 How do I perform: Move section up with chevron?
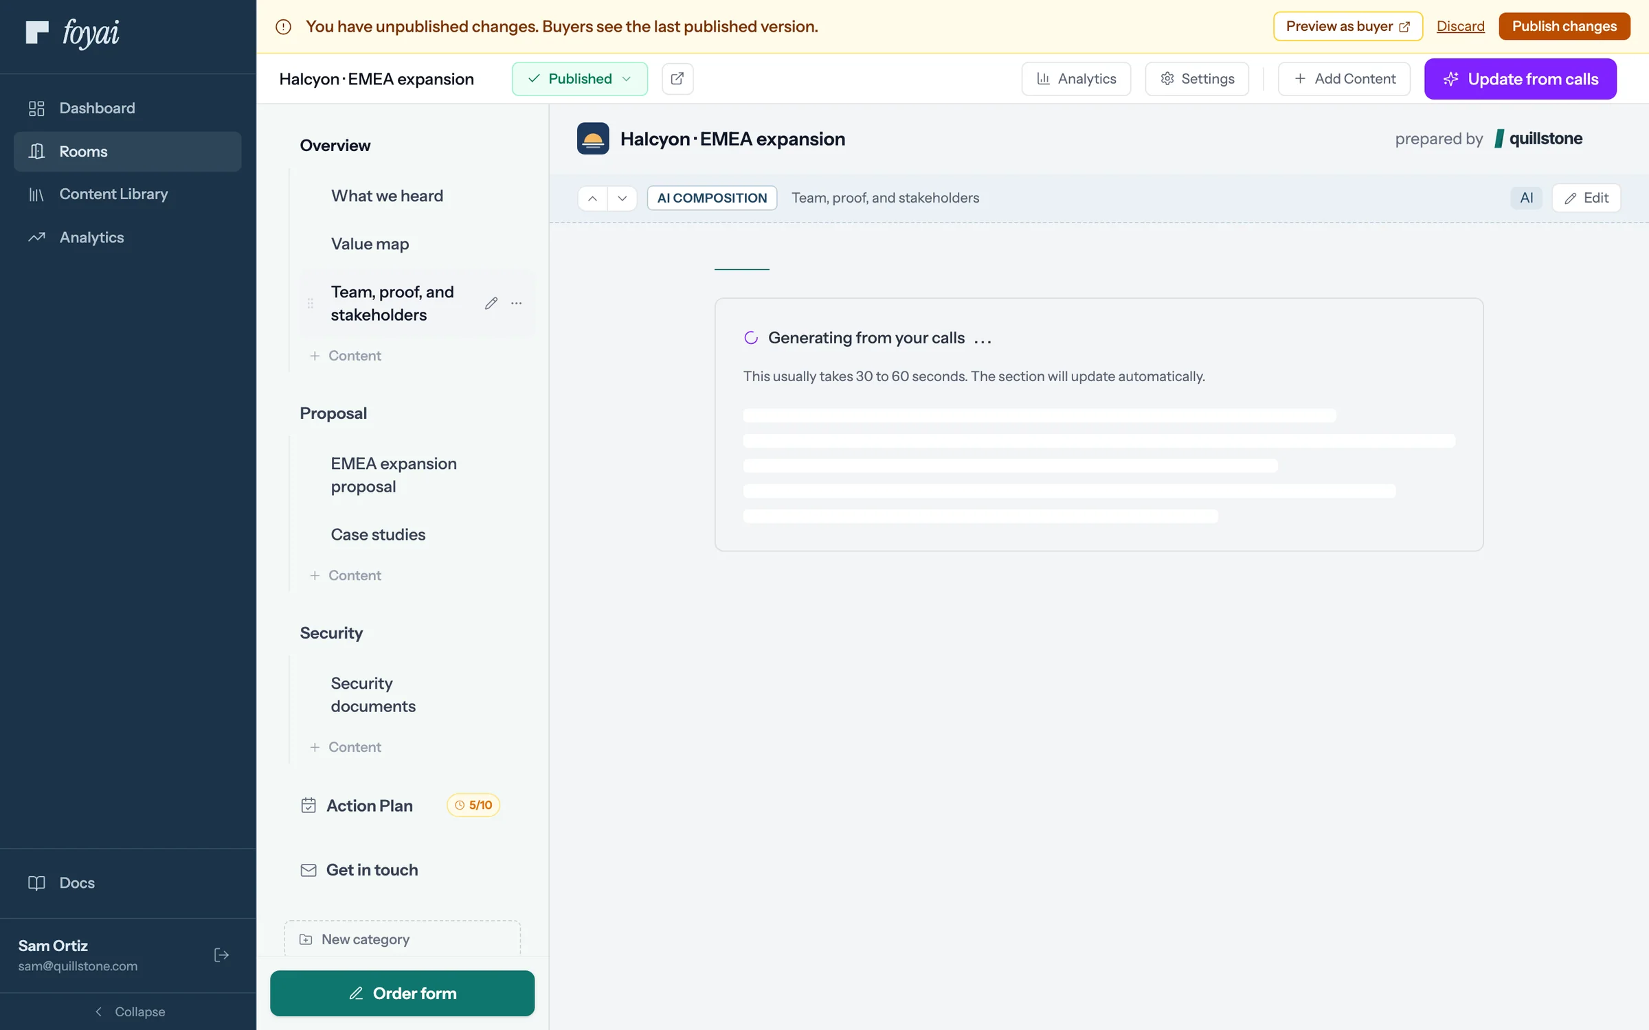pos(592,198)
